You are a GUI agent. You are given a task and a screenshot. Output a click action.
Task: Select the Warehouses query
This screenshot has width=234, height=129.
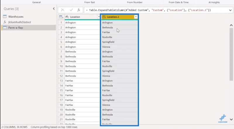click(29, 17)
